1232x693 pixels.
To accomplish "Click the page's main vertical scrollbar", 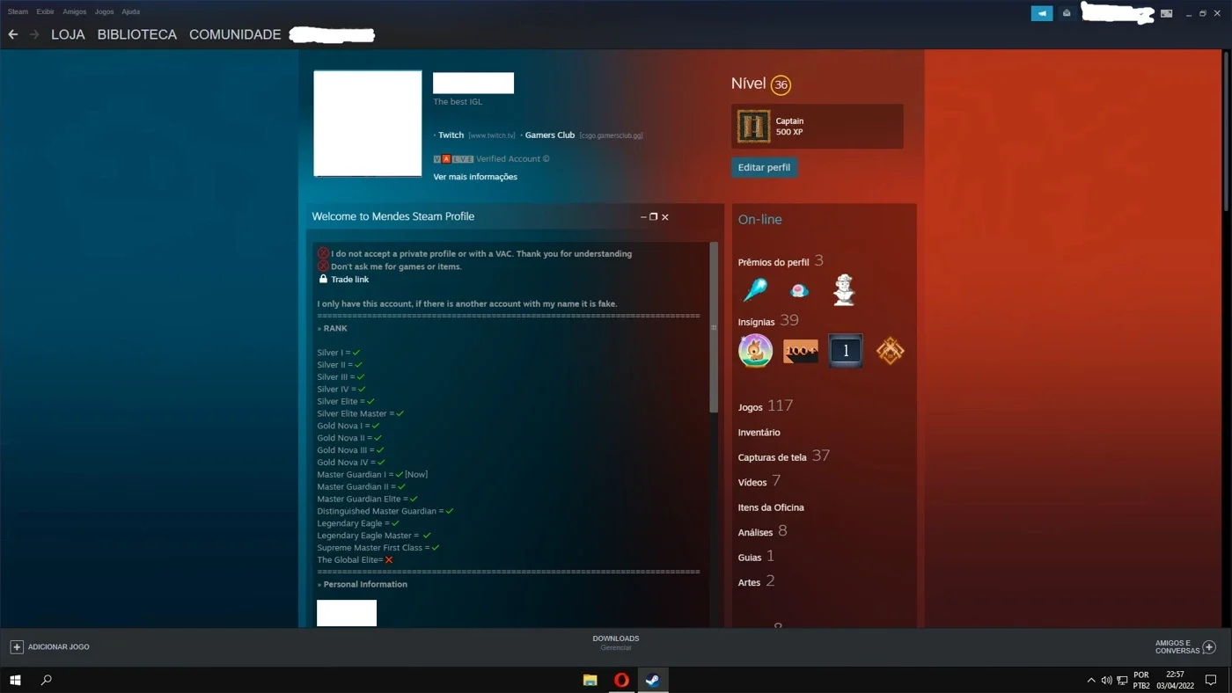I will click(1227, 130).
